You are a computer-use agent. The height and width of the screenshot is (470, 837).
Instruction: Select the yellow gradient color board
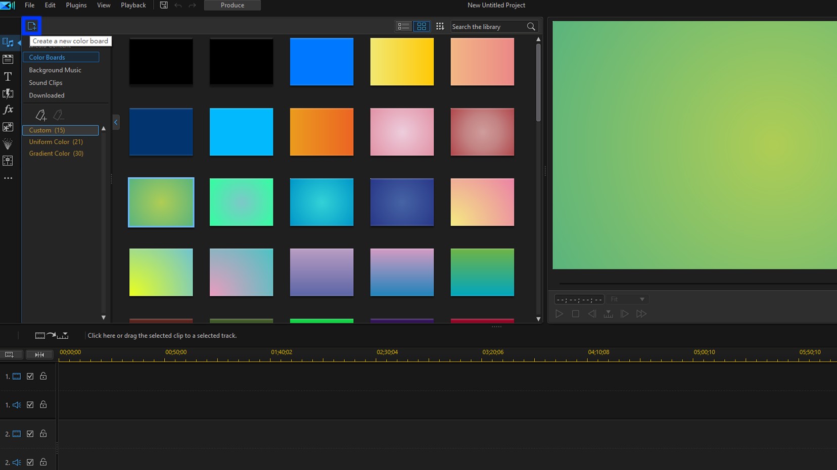[402, 62]
